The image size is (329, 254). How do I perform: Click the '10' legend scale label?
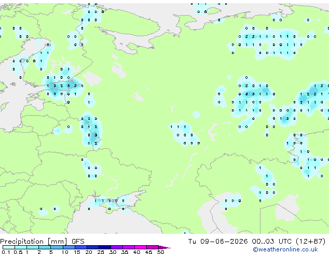pyautogui.click(x=65, y=252)
